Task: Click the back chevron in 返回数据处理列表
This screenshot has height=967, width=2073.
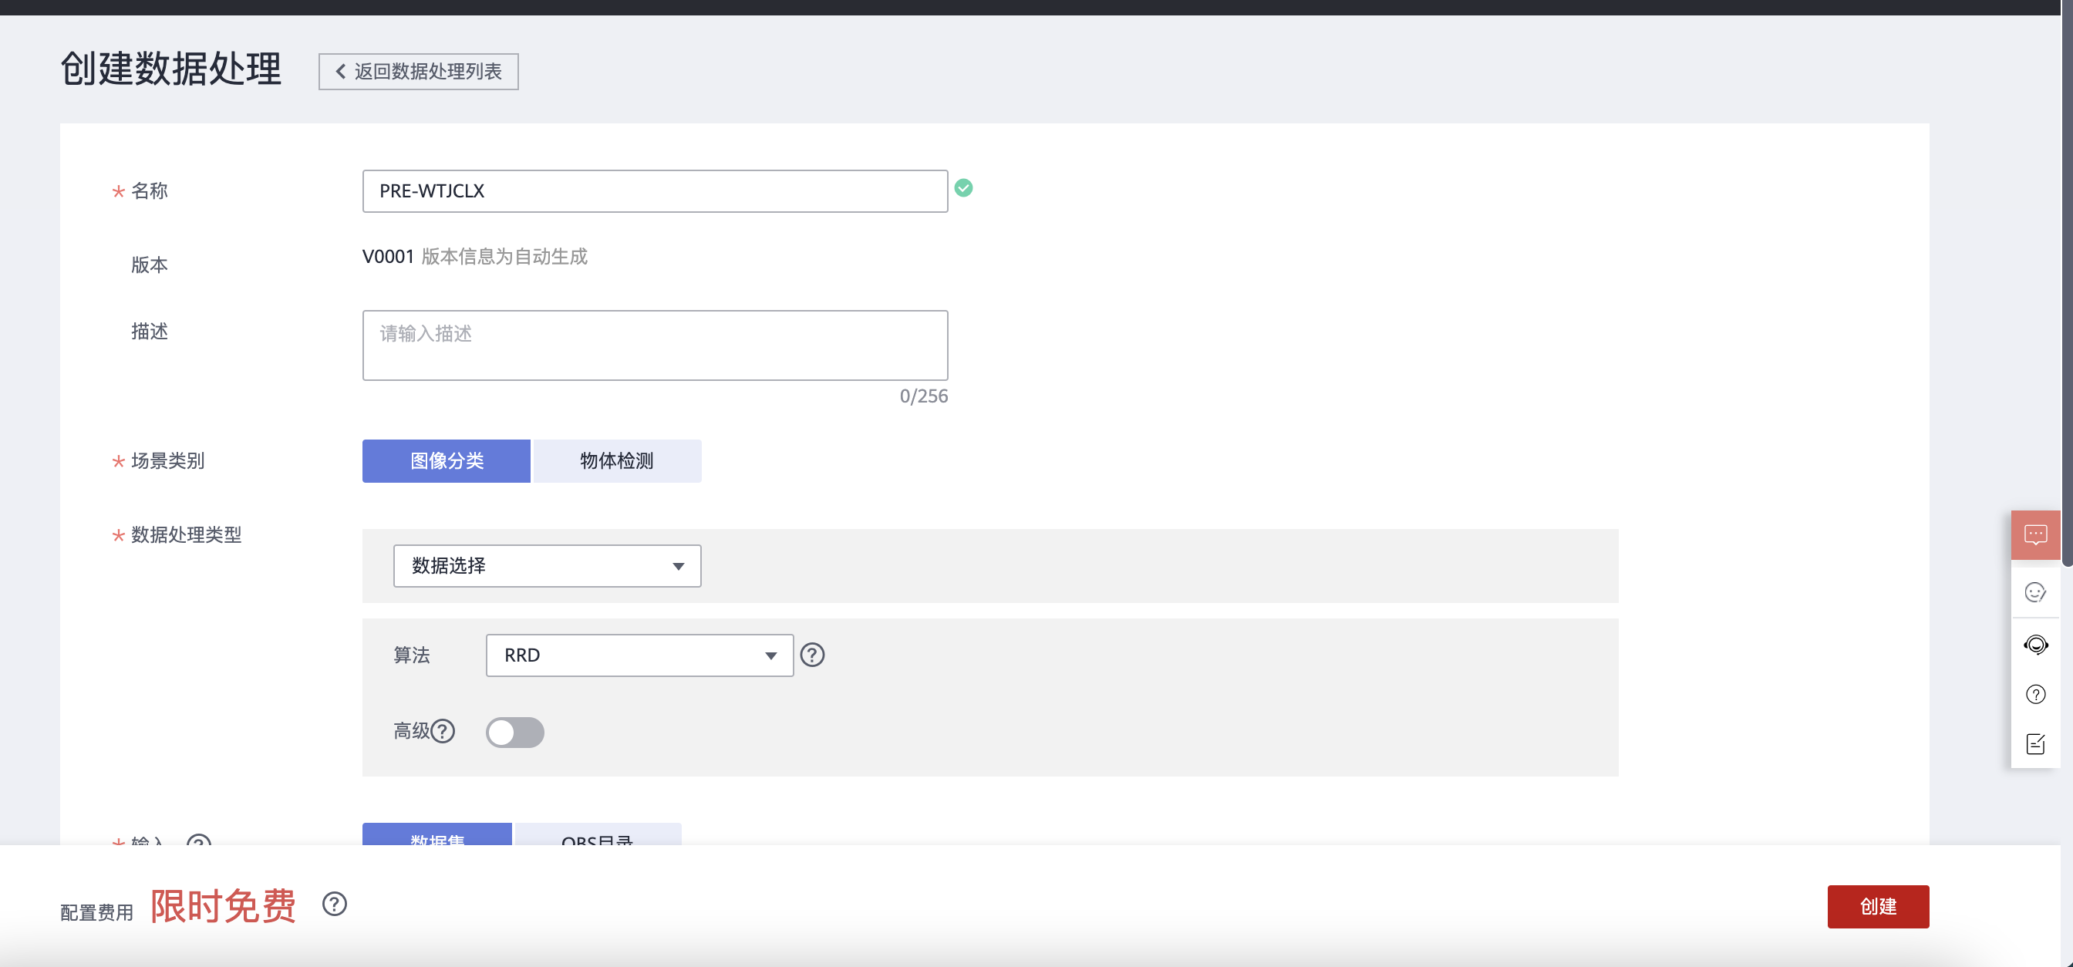Action: coord(340,72)
